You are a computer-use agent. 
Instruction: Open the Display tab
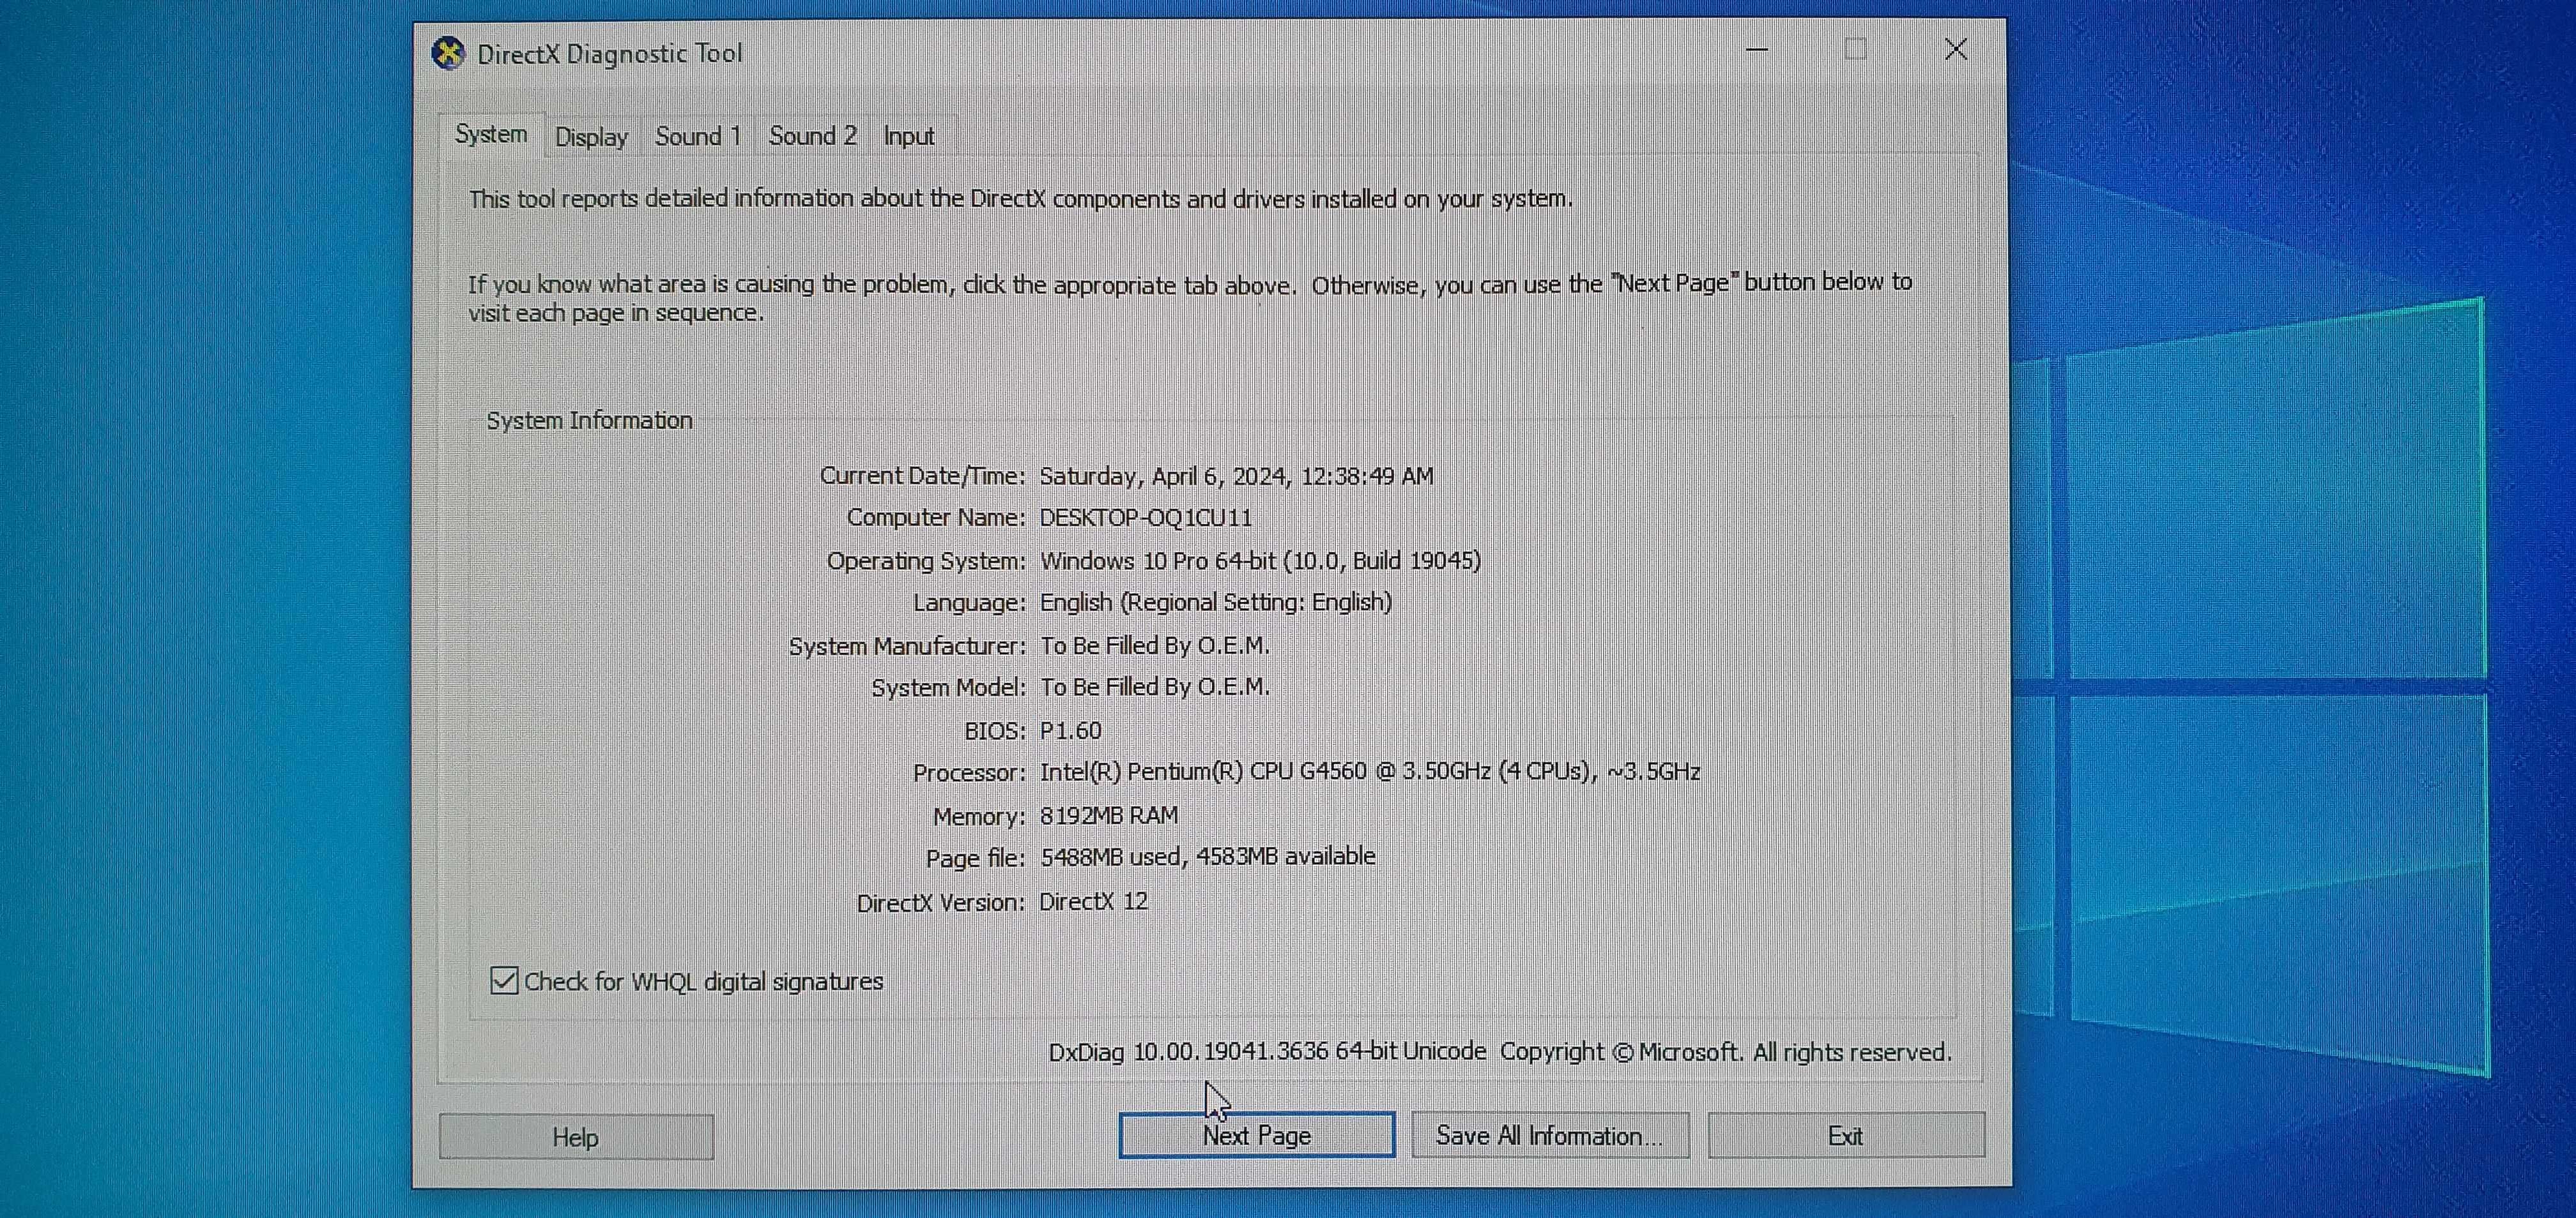[x=591, y=137]
